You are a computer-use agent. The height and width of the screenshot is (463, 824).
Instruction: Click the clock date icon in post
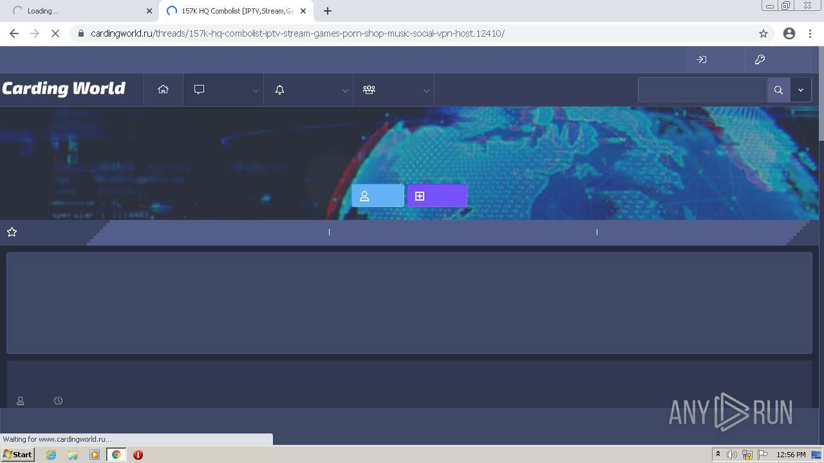click(x=58, y=401)
